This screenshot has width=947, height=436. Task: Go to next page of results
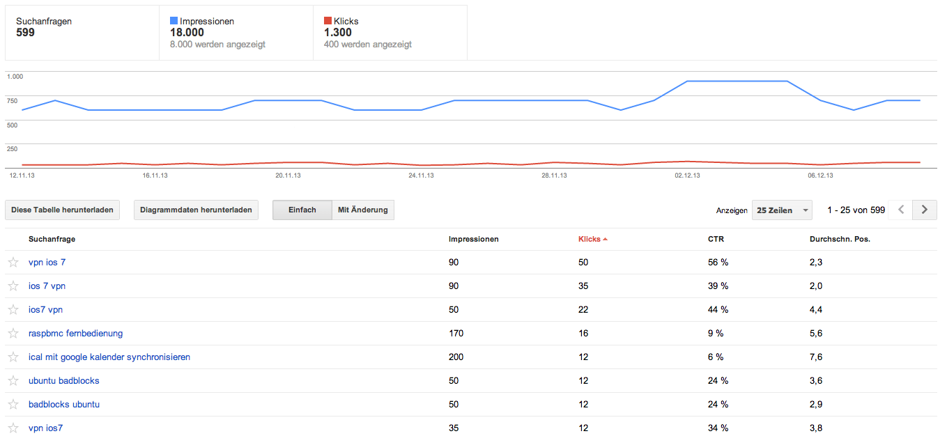pos(925,210)
